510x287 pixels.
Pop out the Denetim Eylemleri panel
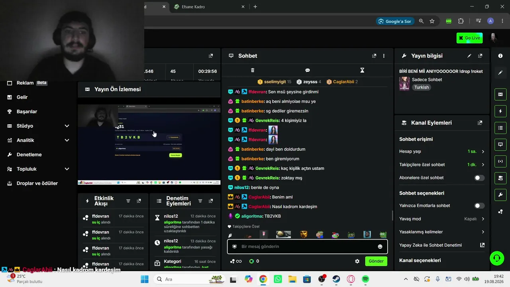pyautogui.click(x=211, y=201)
